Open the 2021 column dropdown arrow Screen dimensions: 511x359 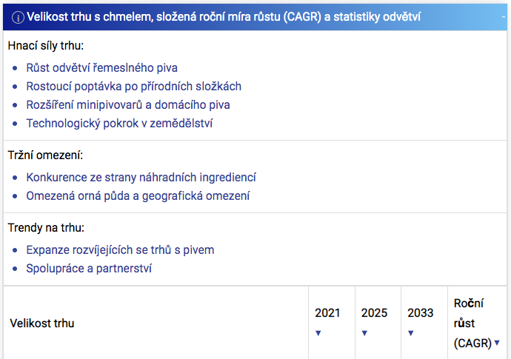(x=318, y=333)
